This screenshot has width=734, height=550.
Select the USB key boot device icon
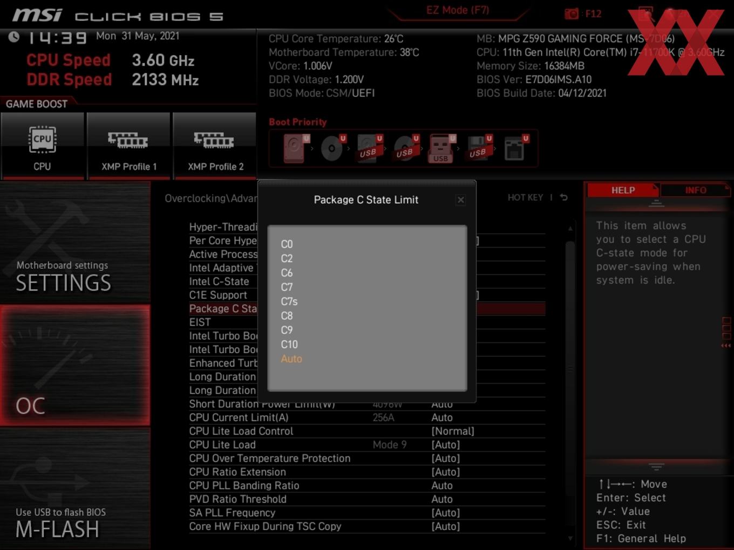pyautogui.click(x=441, y=148)
